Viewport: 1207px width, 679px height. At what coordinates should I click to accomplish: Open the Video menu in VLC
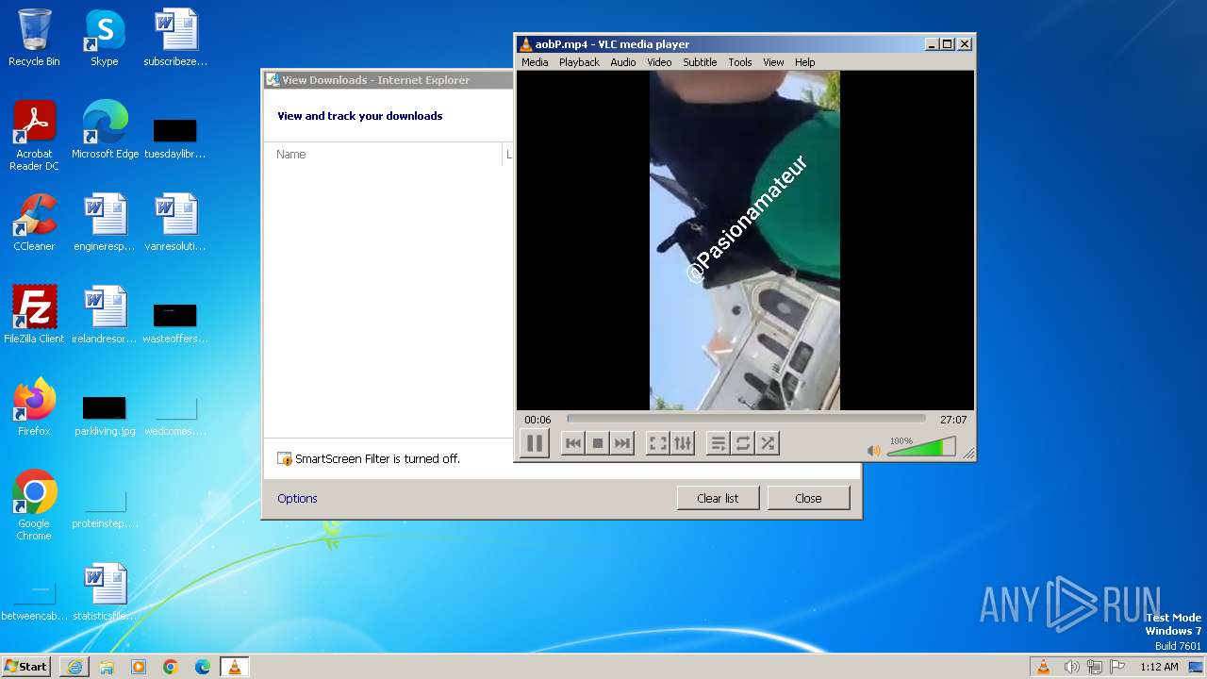click(659, 62)
